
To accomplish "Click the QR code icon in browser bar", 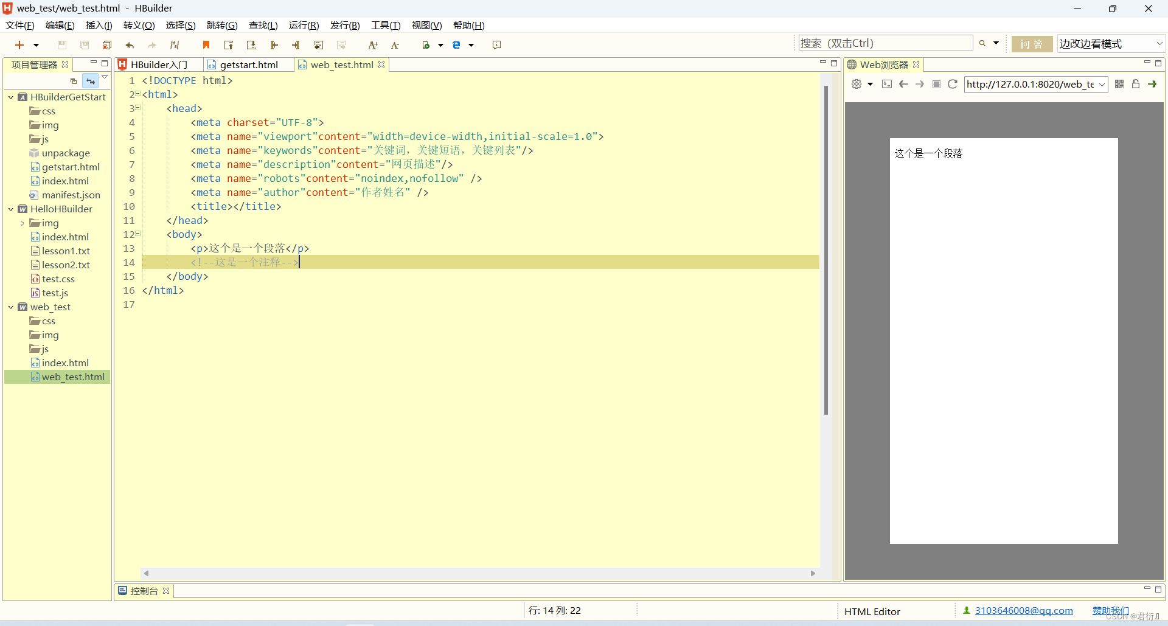I will pos(1119,84).
